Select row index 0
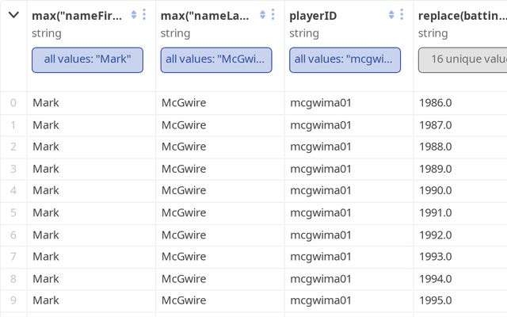Viewport: 507px width, 317px height. click(x=13, y=102)
